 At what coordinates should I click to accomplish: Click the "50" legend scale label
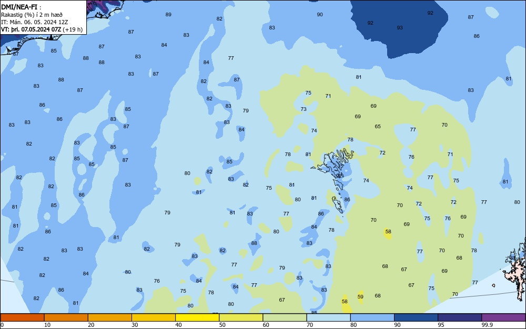tap(222, 325)
